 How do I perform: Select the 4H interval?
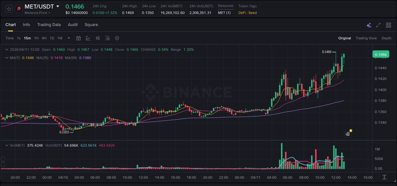pos(44,38)
